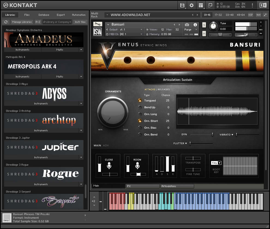This screenshot has height=229, width=270.
Task: Click the new instrument file icon
Action: click(x=7, y=218)
